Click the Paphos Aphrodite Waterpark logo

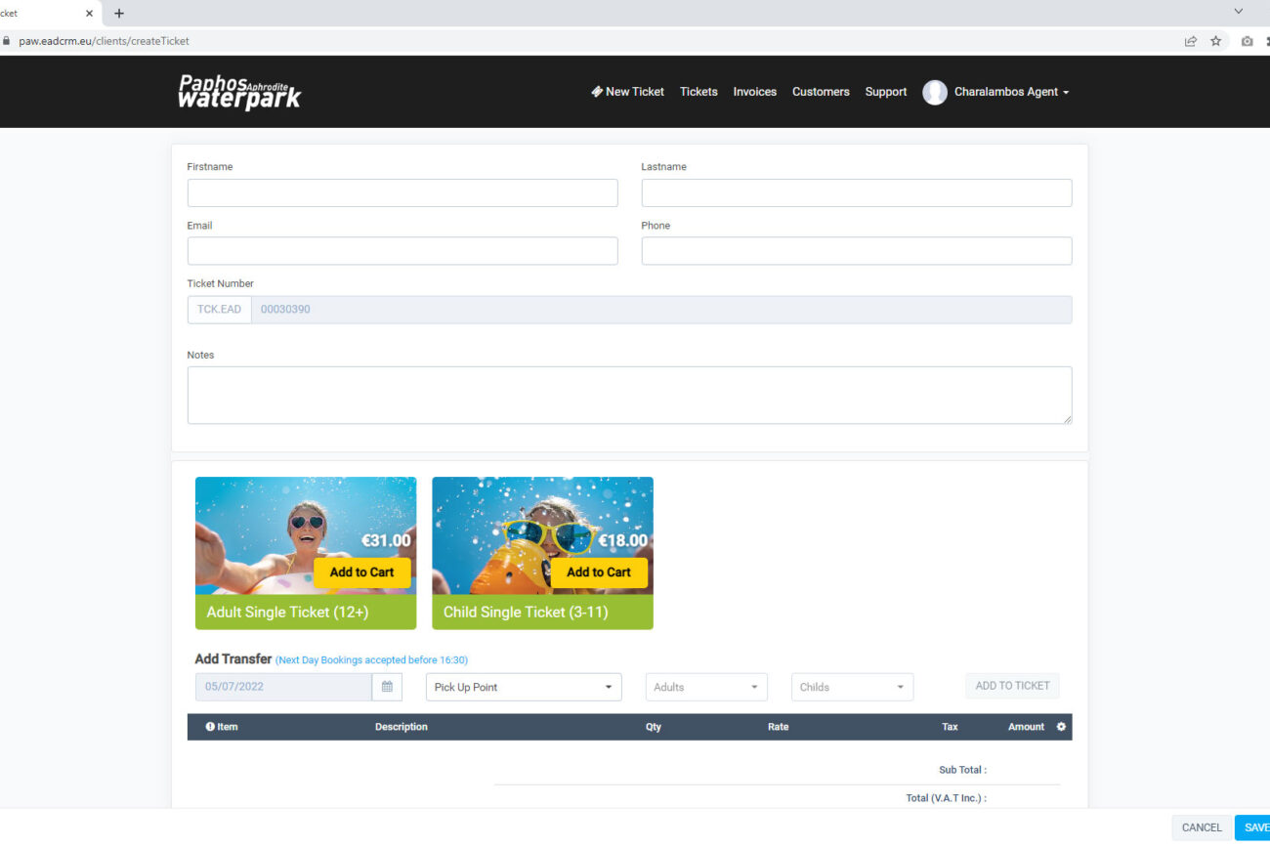[239, 92]
